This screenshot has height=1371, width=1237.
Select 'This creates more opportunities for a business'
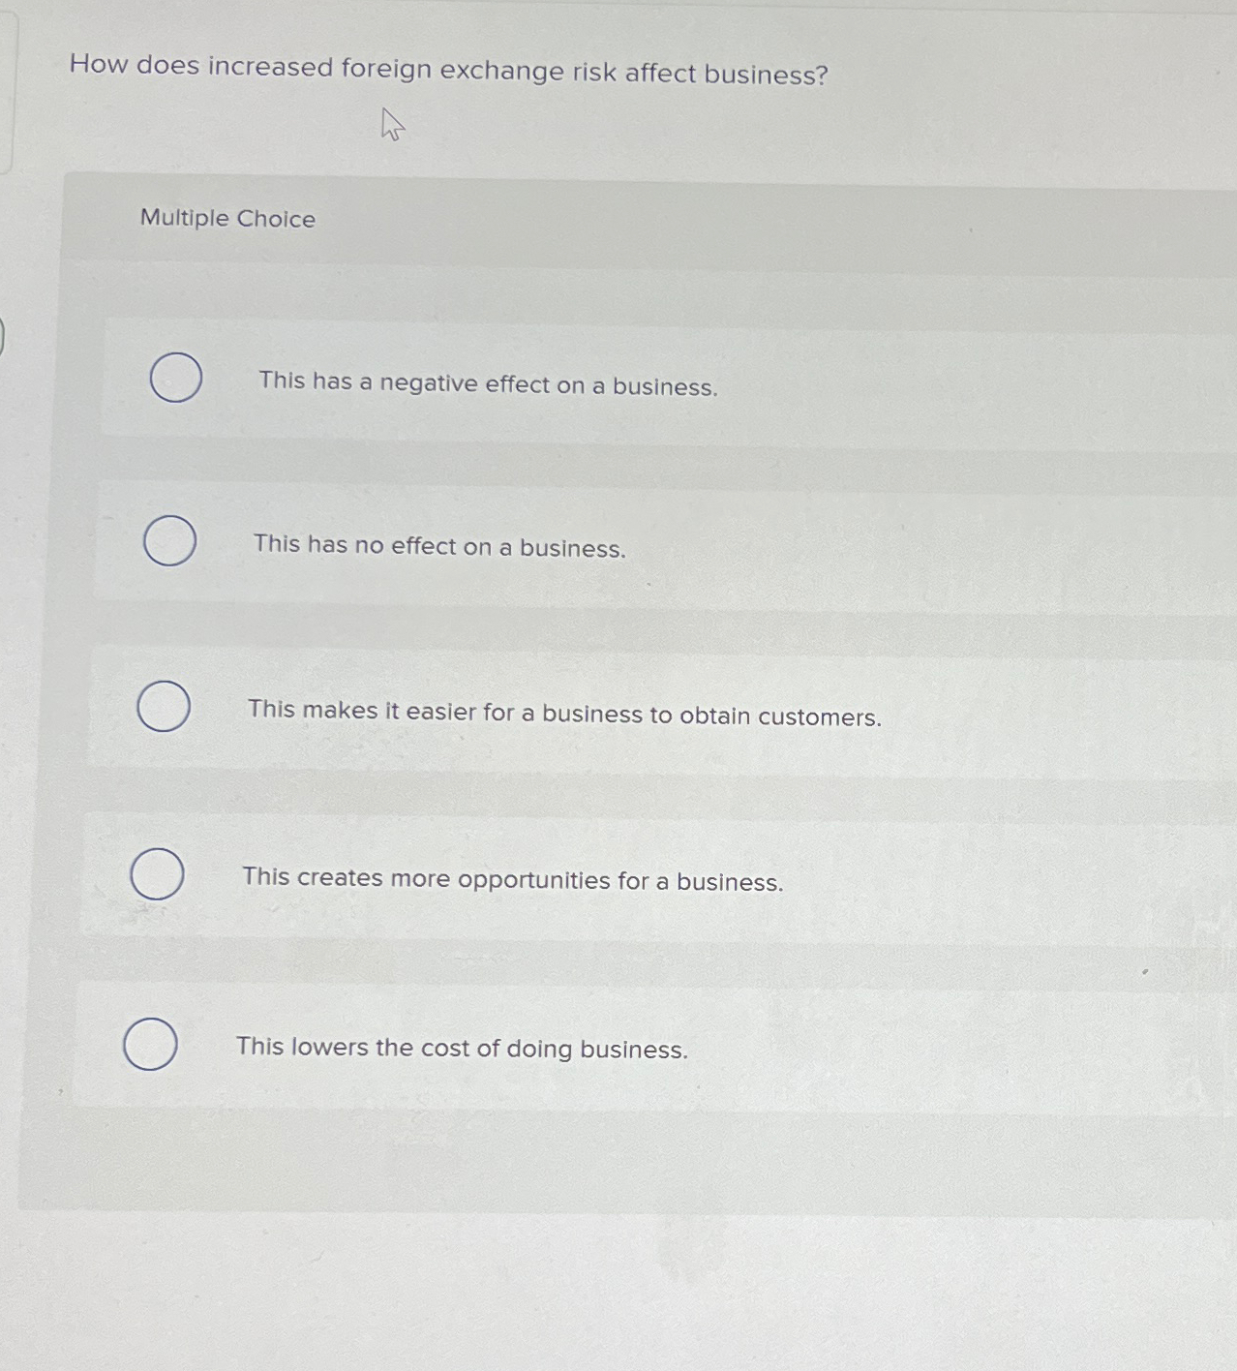(x=157, y=873)
